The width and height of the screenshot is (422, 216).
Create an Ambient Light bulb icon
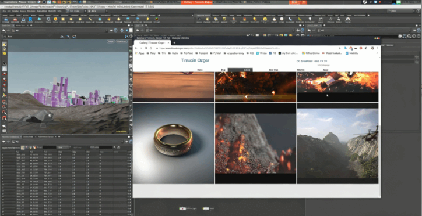tap(310, 19)
